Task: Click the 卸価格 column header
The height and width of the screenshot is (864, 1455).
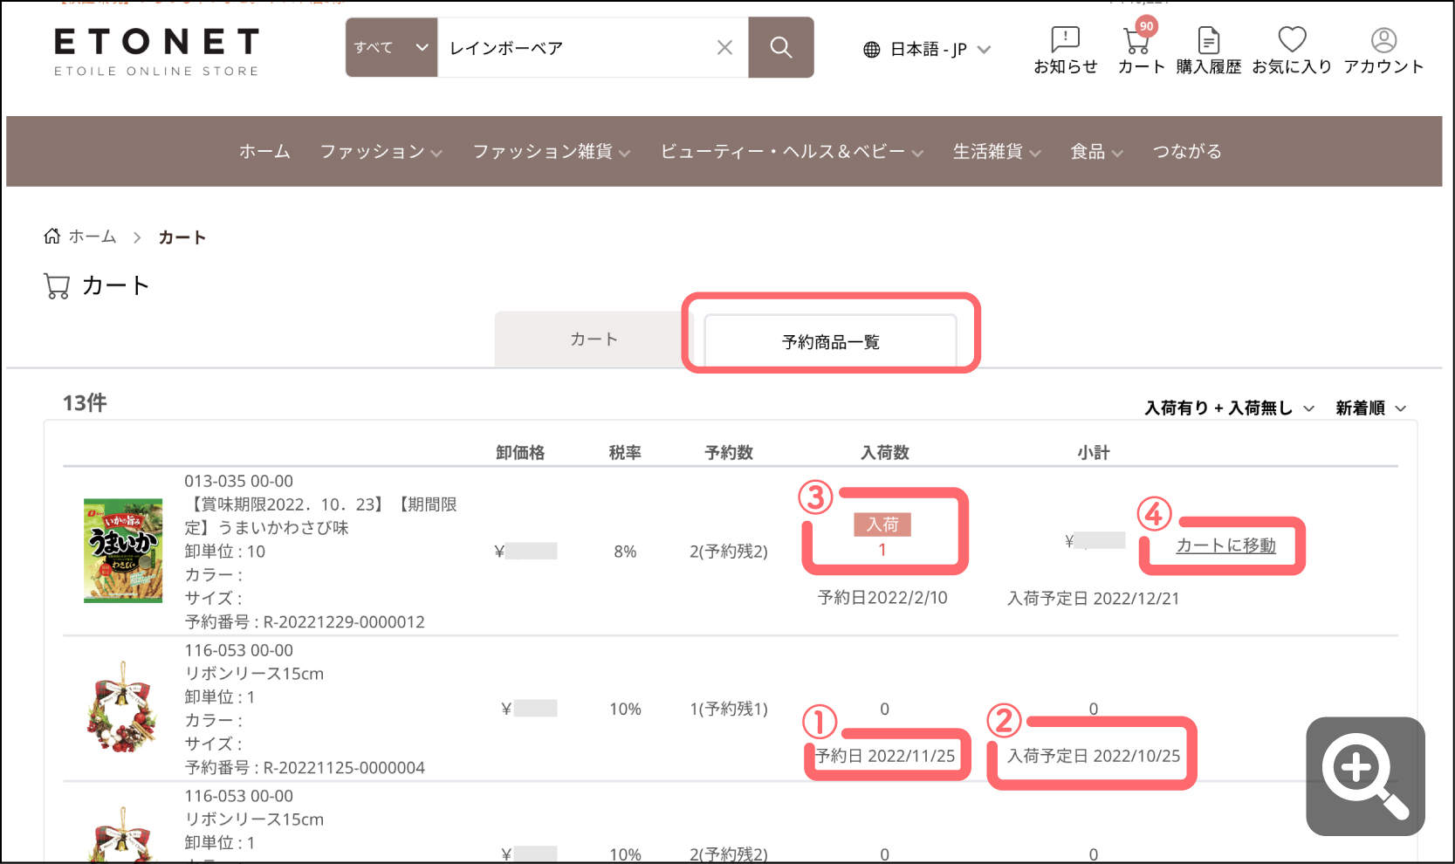Action: point(520,452)
